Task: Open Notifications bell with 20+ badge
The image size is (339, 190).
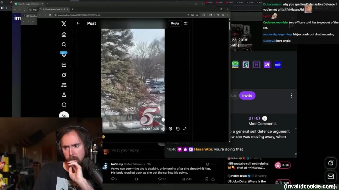Action: (64, 54)
